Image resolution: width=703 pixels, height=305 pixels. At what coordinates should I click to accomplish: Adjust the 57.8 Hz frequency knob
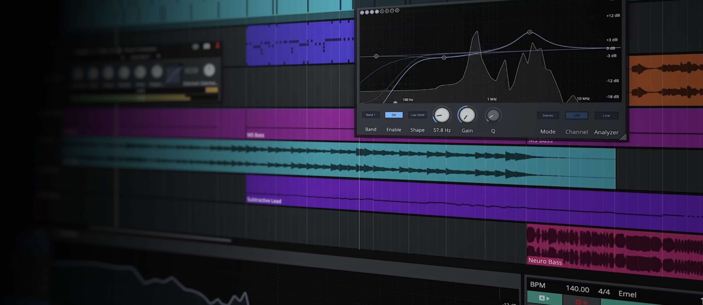pyautogui.click(x=441, y=116)
